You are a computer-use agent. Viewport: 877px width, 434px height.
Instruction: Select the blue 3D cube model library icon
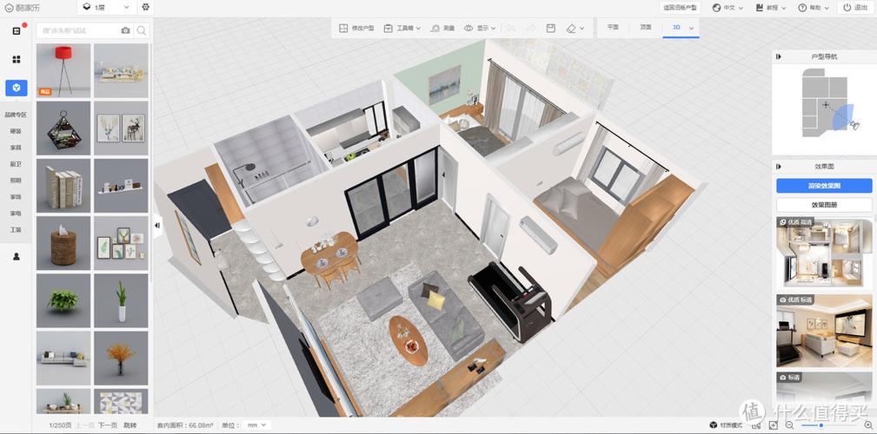[x=16, y=88]
